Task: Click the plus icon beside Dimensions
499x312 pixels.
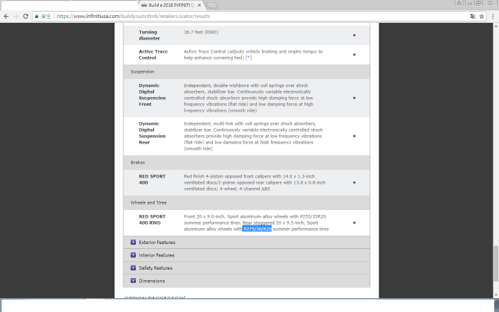Action: [x=133, y=281]
